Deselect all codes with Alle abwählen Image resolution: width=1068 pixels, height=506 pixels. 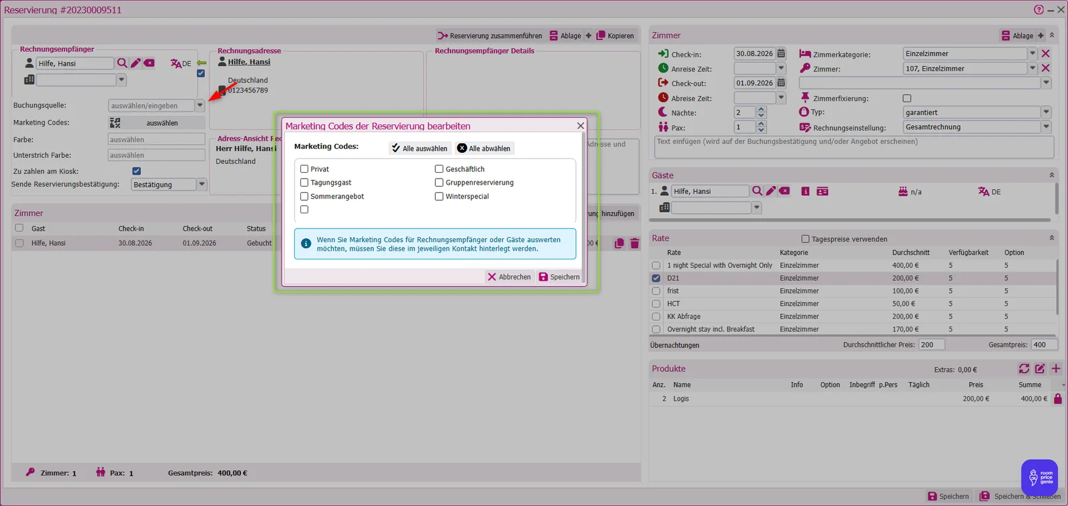(x=484, y=149)
